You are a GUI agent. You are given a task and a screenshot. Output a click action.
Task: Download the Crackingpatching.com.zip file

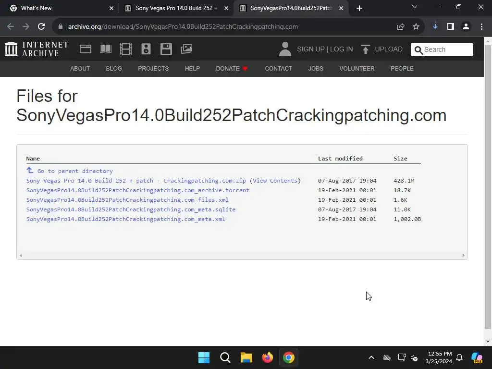point(136,181)
